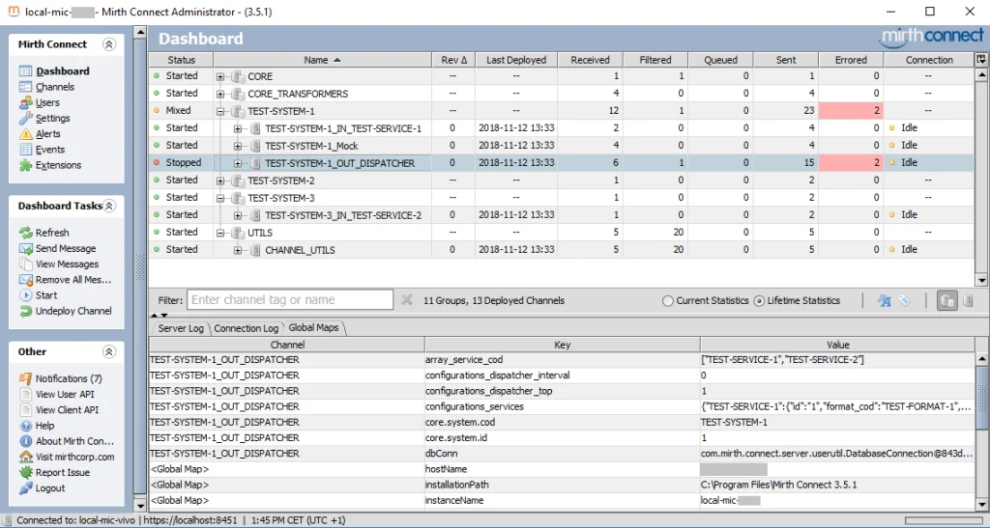Viewport: 990px width, 528px height.
Task: Collapse the TEST-SYSTEM-3 group
Action: click(220, 198)
